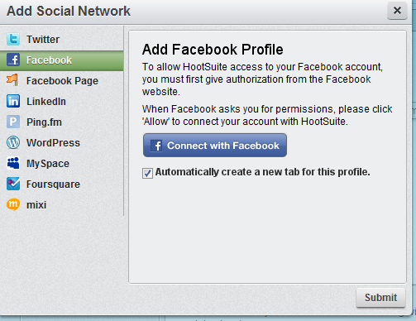Click the Foursquare checkmark icon
The width and height of the screenshot is (416, 321).
(13, 184)
